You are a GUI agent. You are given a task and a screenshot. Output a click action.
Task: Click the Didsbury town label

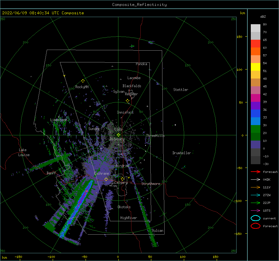[117, 139]
